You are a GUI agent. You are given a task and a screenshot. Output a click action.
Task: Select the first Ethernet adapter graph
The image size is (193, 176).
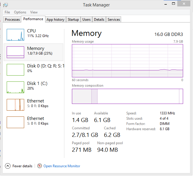pyautogui.click(x=15, y=105)
